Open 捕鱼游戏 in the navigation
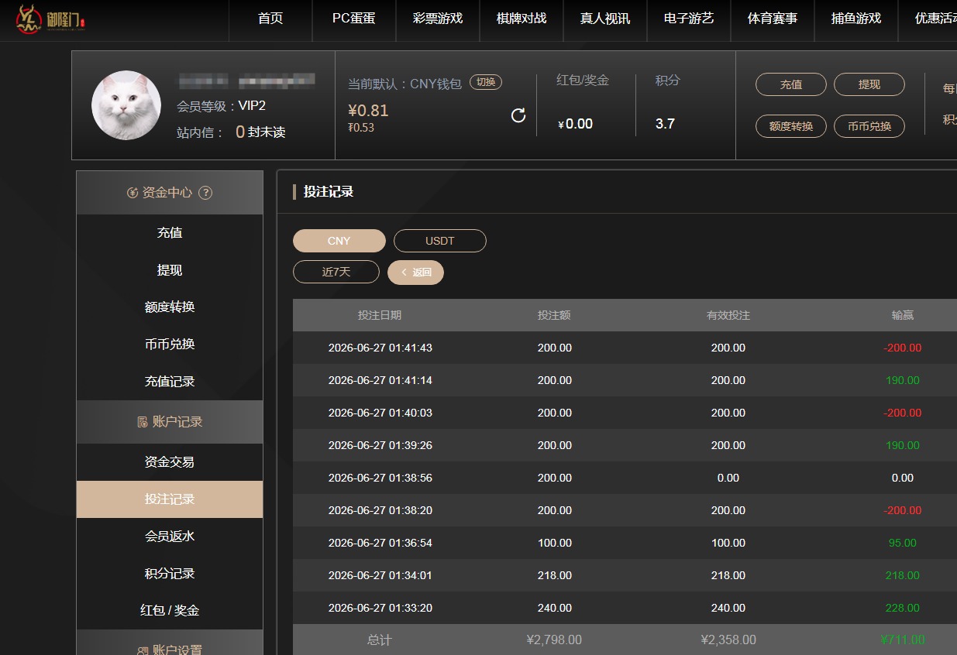957x655 pixels. pos(856,19)
